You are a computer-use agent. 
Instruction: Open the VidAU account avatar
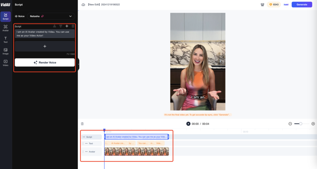(286, 4)
